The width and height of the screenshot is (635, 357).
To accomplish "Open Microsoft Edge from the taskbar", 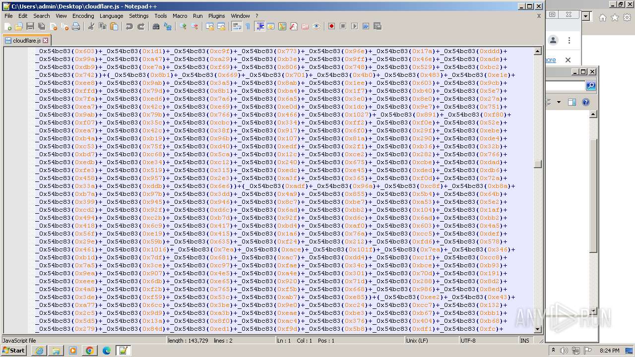I will pos(107,351).
